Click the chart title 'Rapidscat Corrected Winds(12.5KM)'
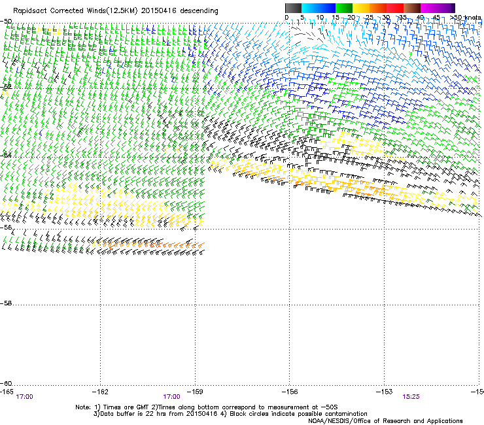 [x=75, y=11]
